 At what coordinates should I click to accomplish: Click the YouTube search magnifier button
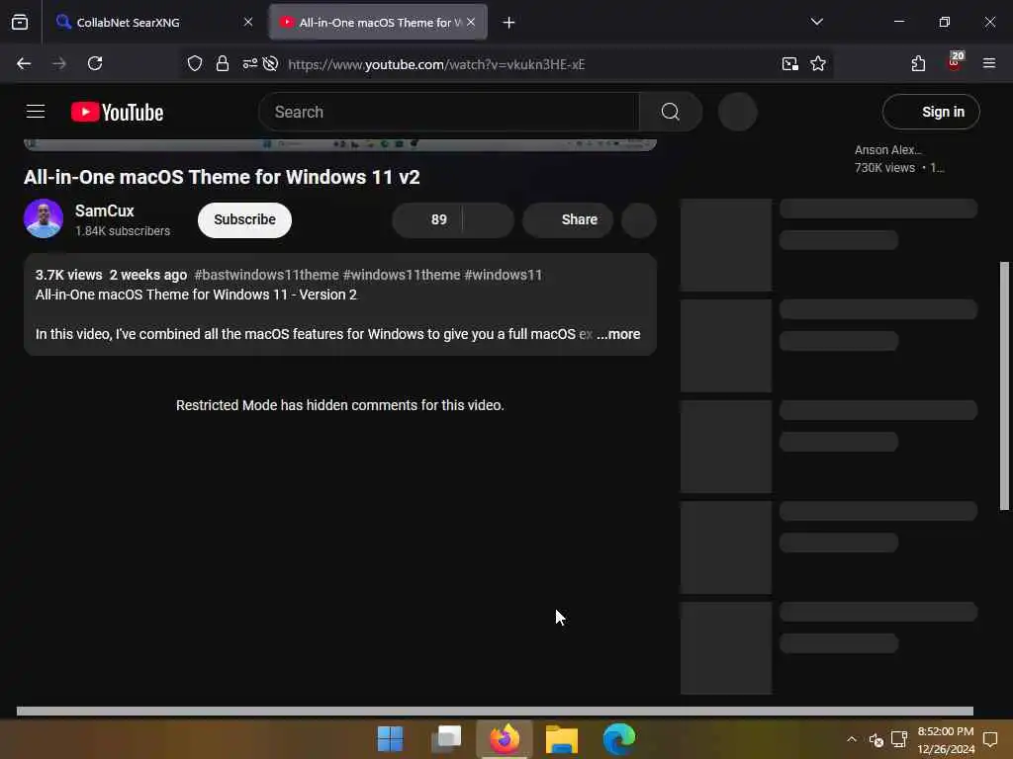[671, 112]
